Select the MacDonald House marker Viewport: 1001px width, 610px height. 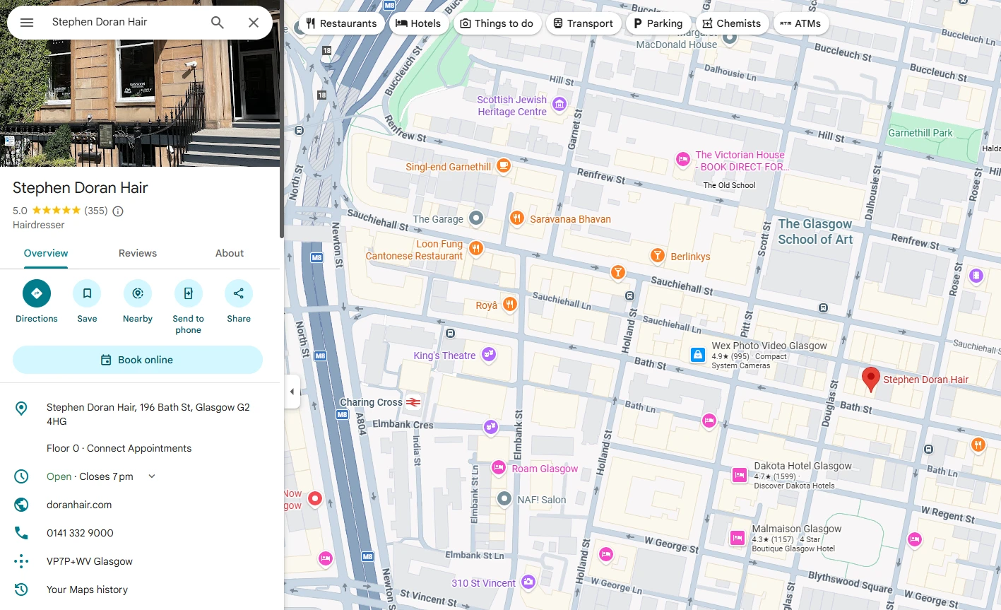coord(730,37)
